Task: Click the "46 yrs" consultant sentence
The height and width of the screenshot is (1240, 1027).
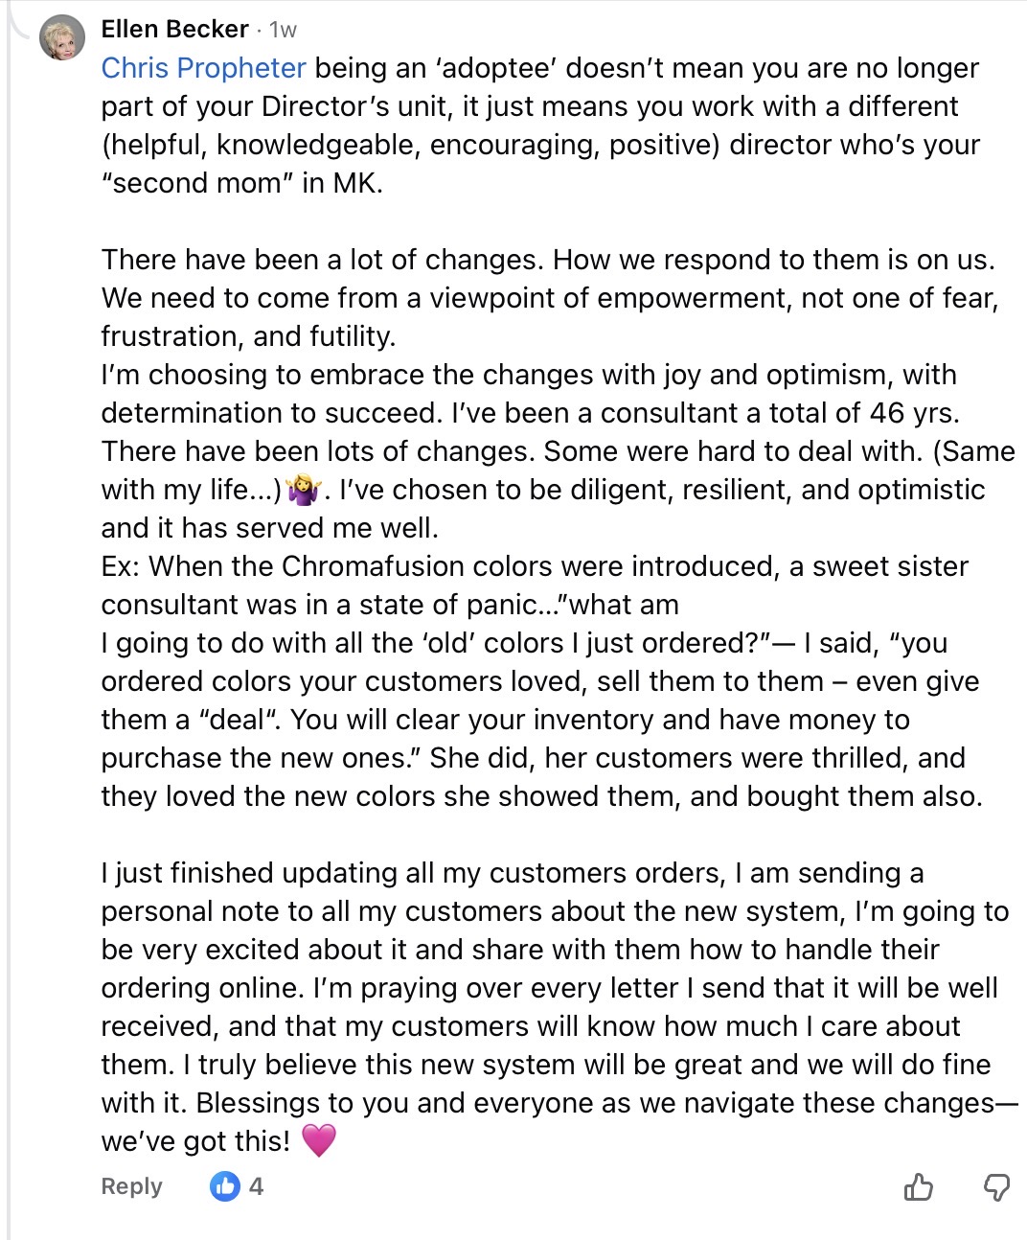Action: tap(530, 413)
